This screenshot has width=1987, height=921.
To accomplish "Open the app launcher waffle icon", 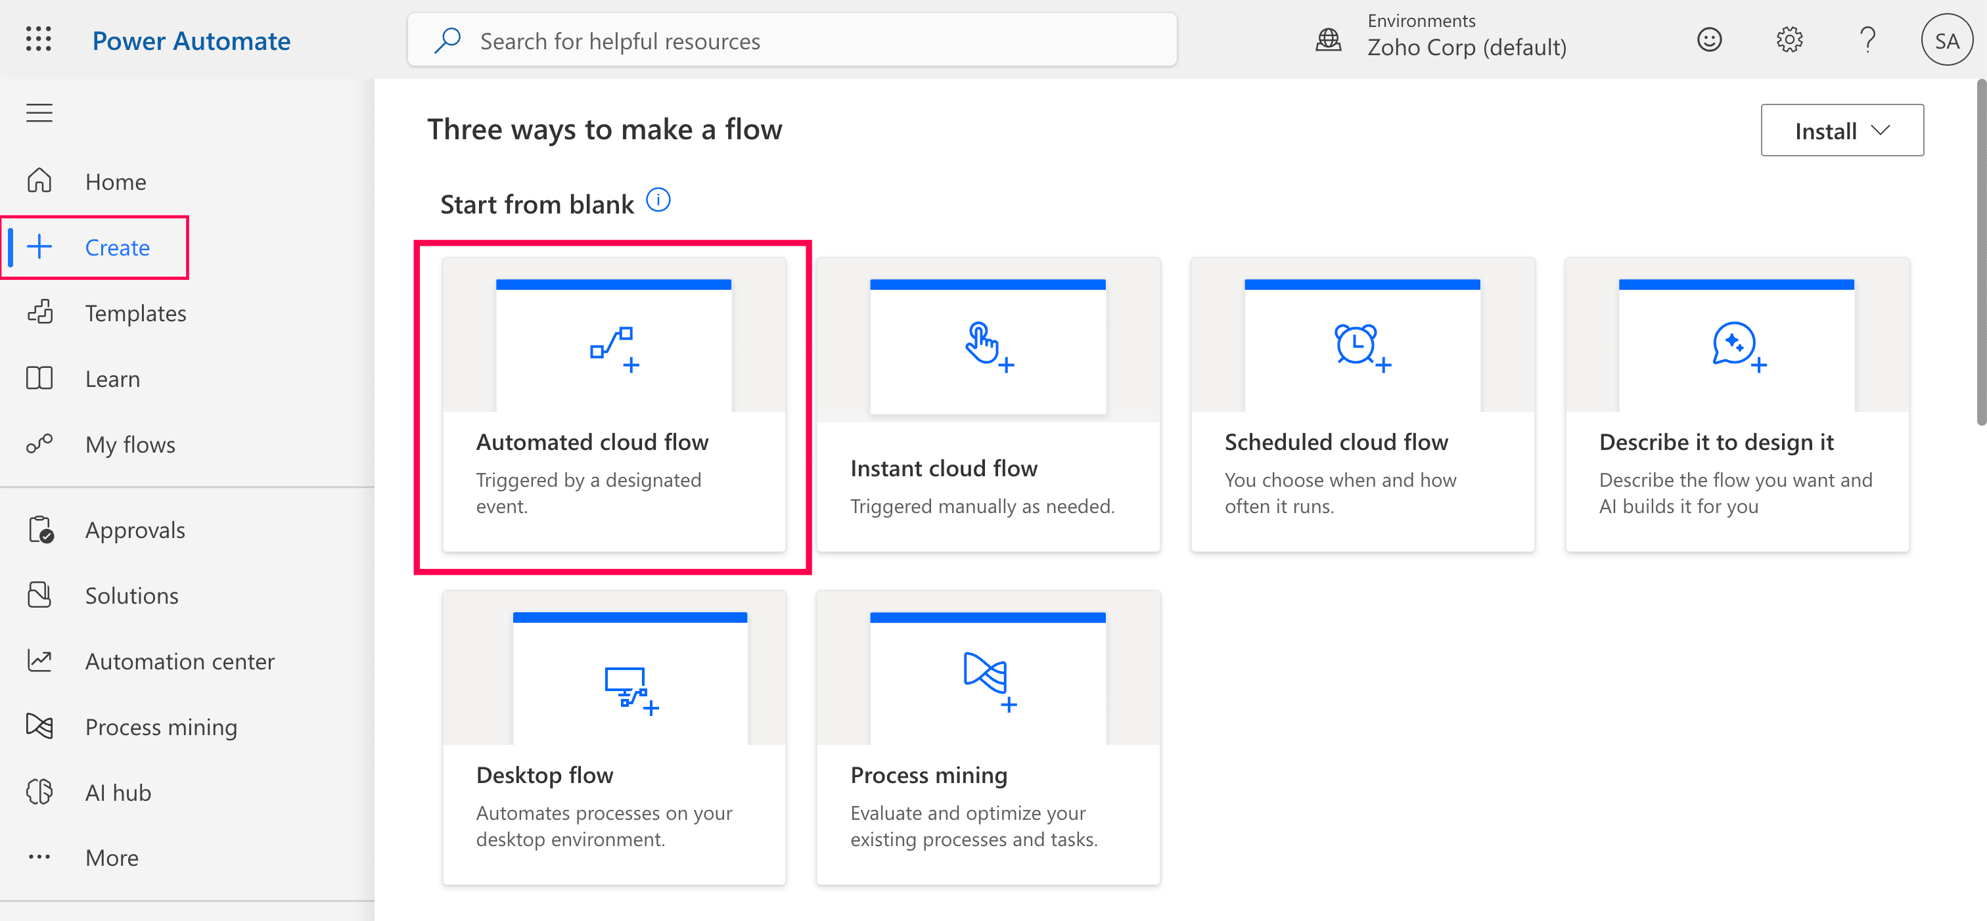I will (x=38, y=39).
